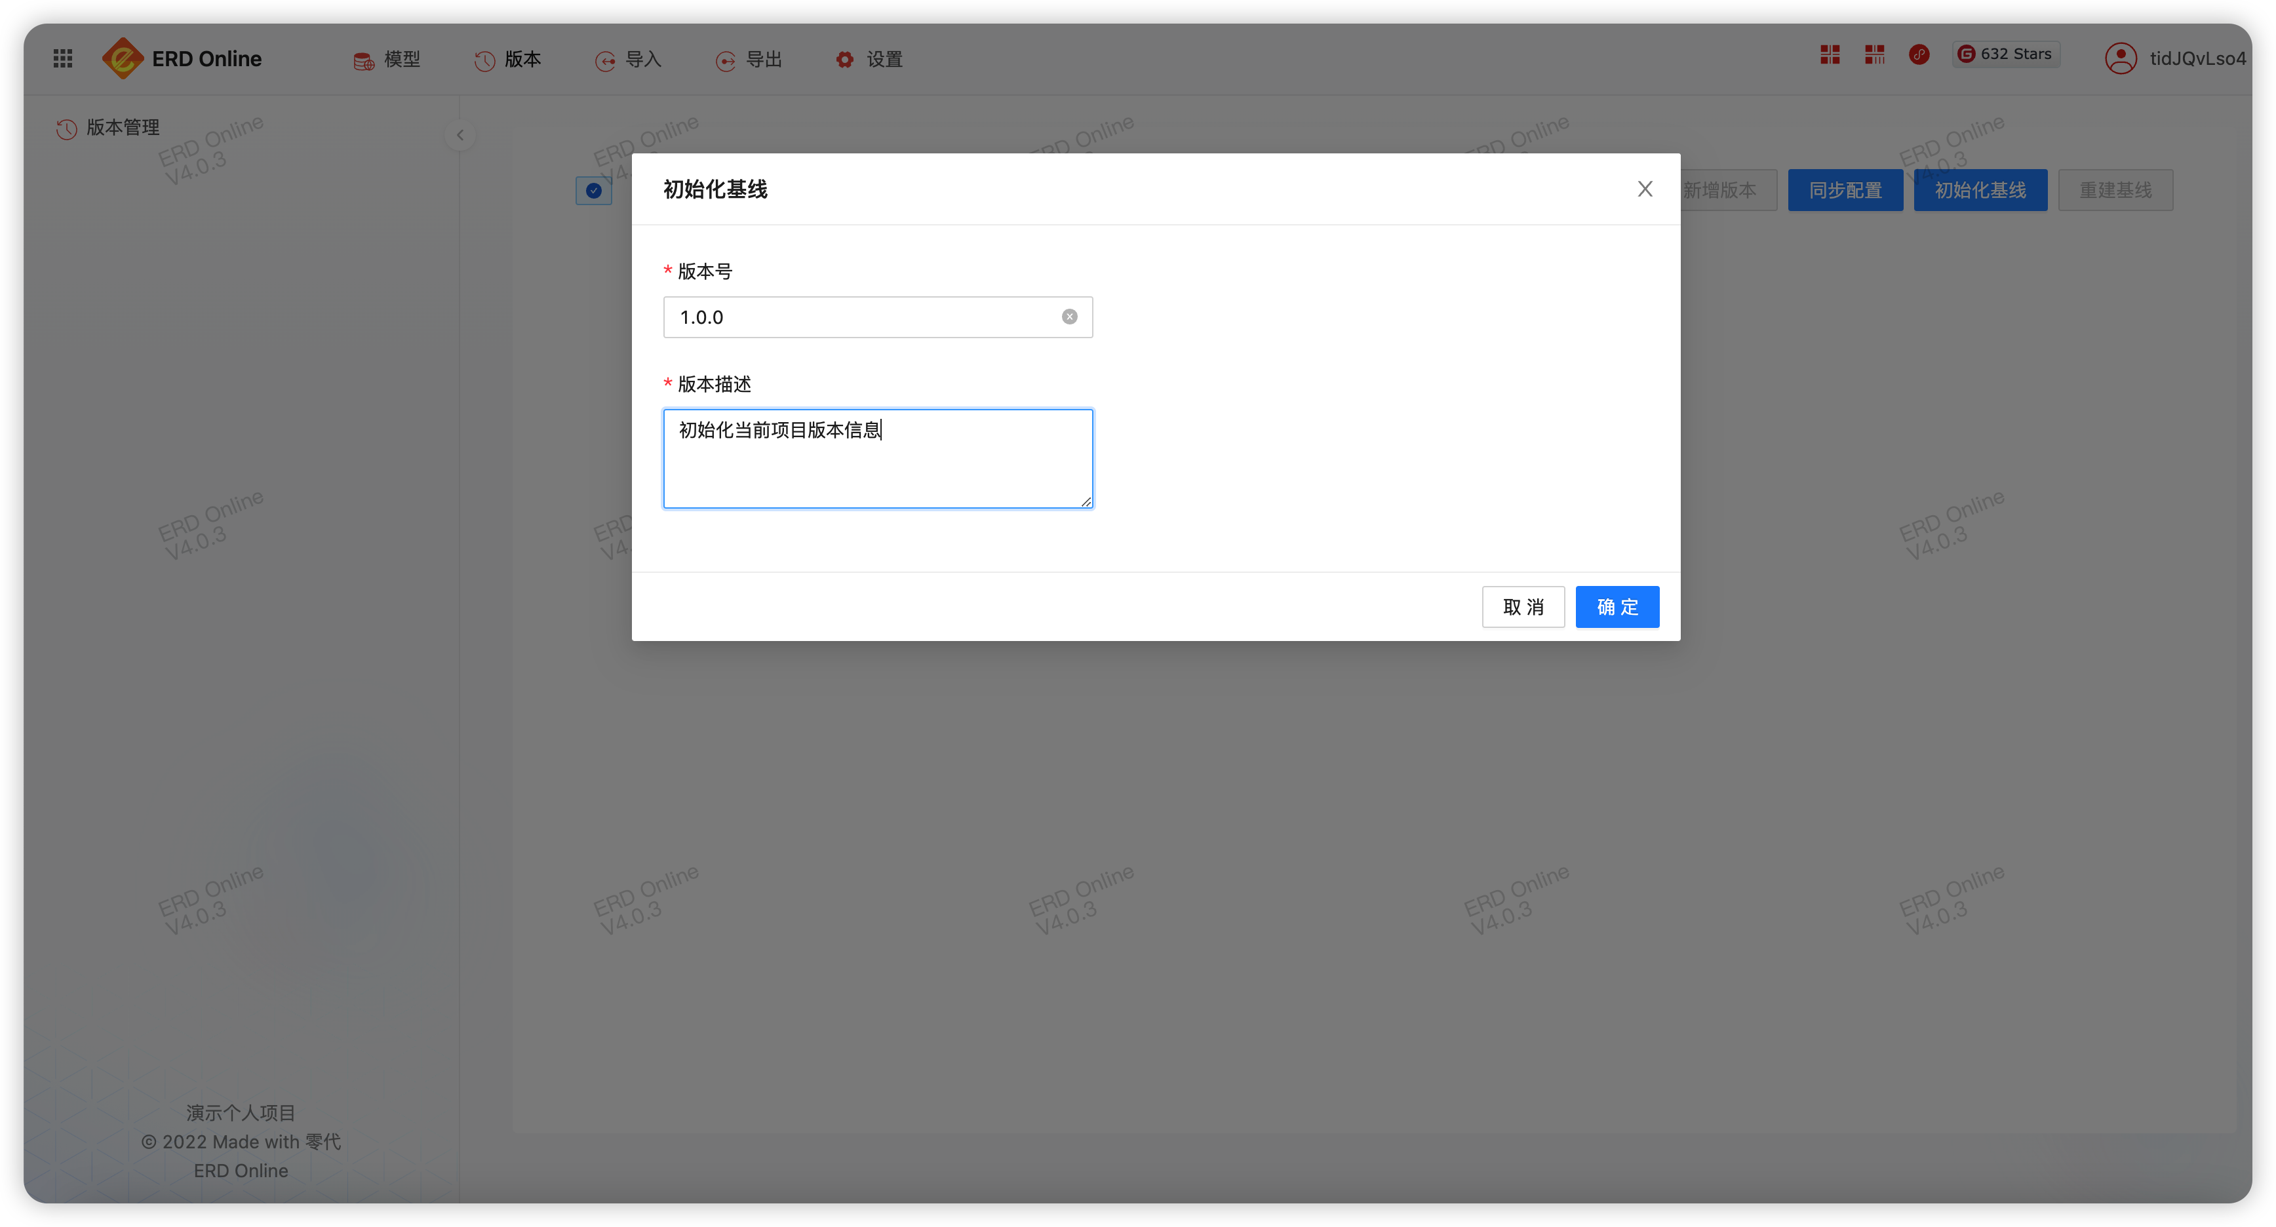The width and height of the screenshot is (2276, 1227).
Task: Click the user avatar icon
Action: point(2121,58)
